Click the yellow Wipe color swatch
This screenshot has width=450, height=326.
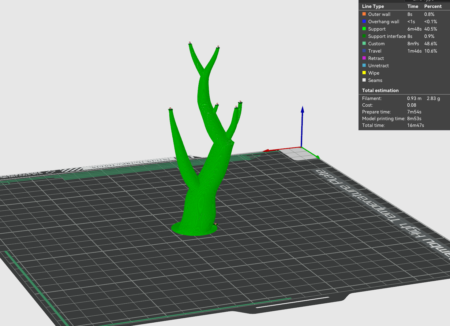pos(364,72)
